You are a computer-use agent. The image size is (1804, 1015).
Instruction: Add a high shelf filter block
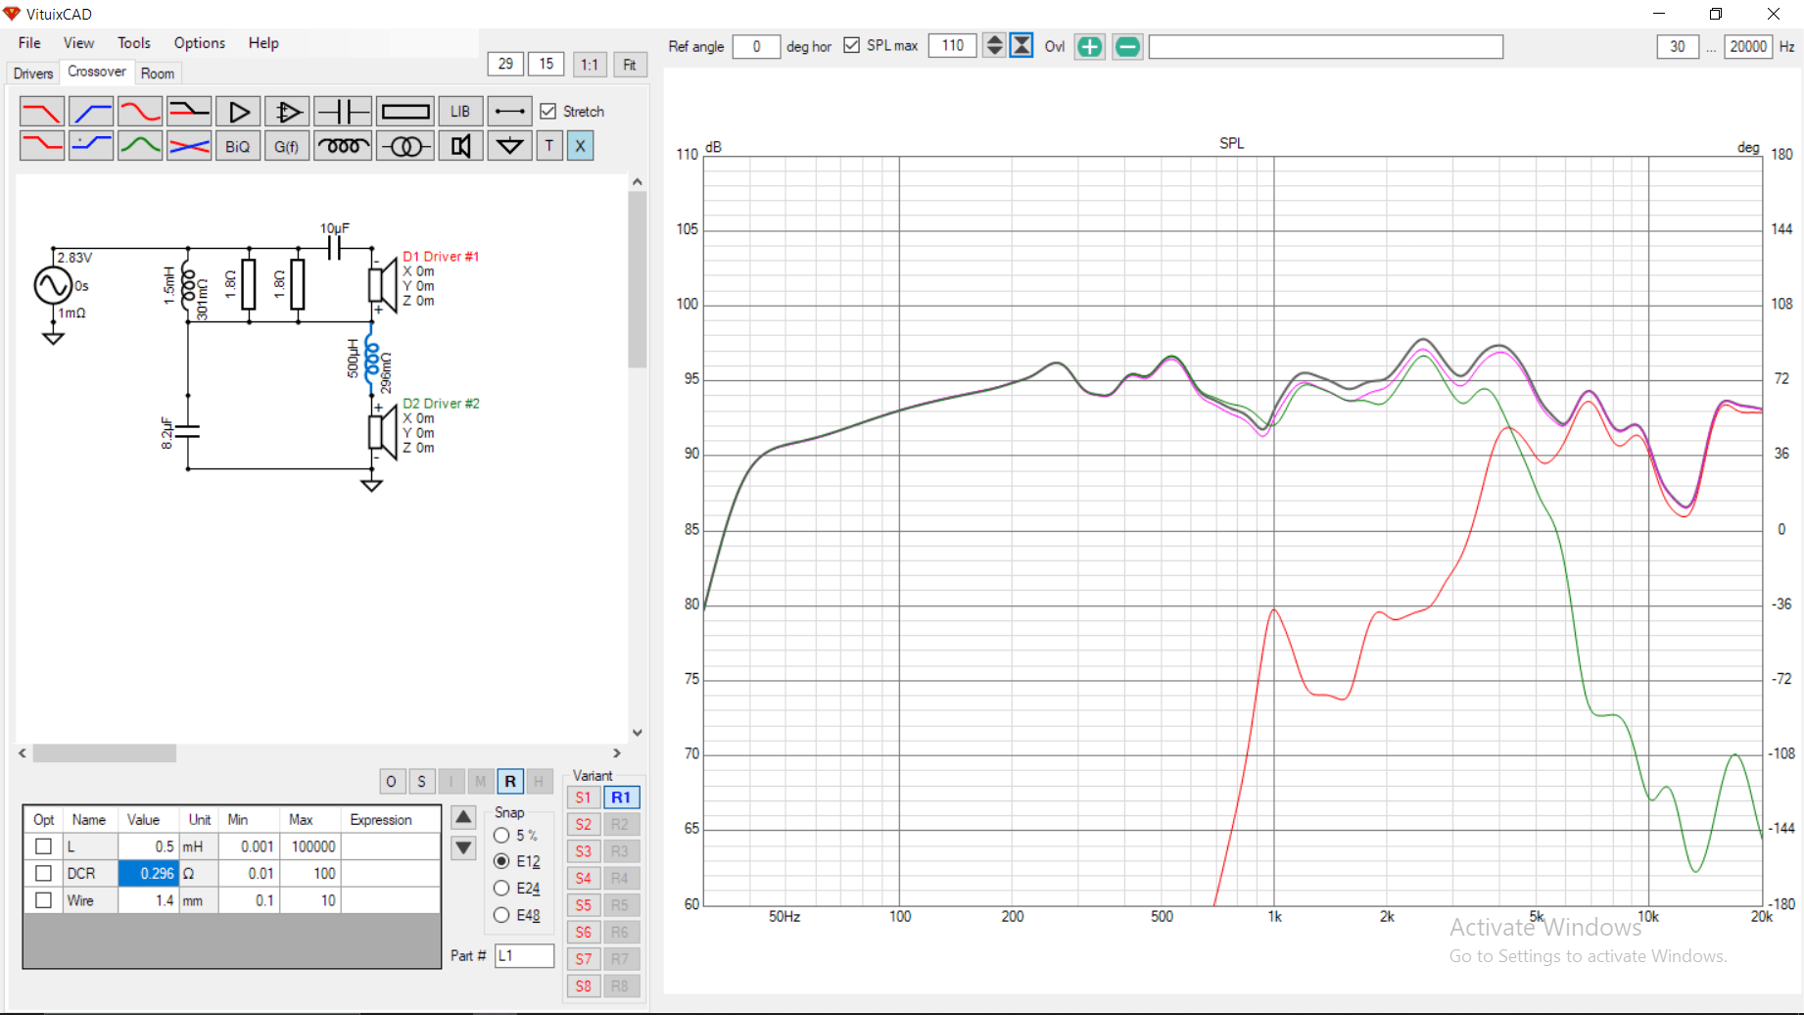(x=91, y=146)
